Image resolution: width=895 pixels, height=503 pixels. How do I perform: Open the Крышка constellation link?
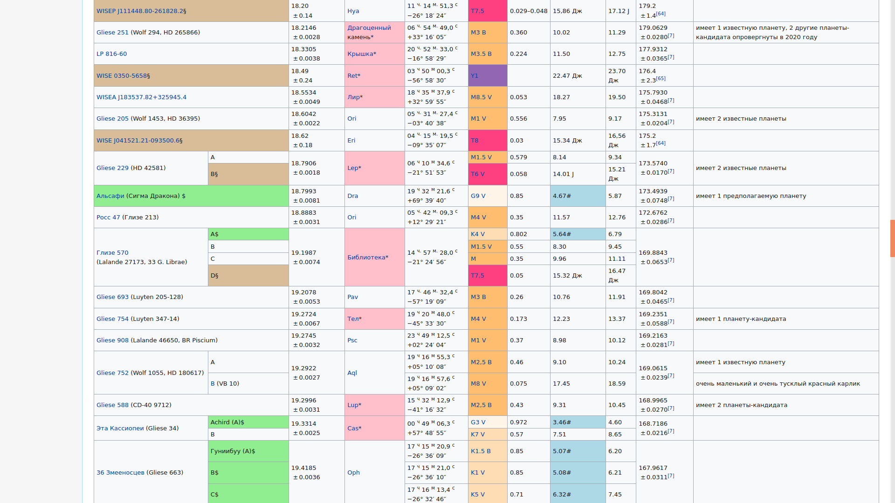(x=360, y=54)
